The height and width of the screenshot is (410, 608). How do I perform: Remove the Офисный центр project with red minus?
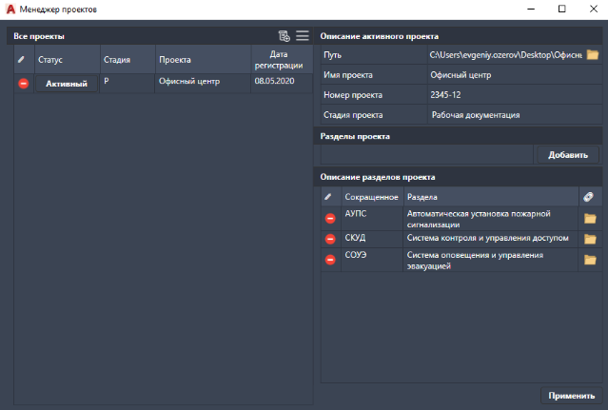pos(23,84)
